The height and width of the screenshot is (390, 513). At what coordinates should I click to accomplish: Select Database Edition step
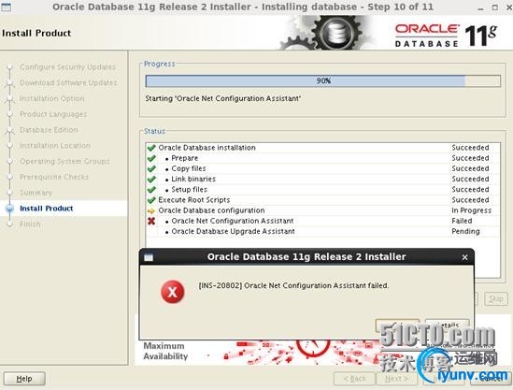tap(49, 130)
